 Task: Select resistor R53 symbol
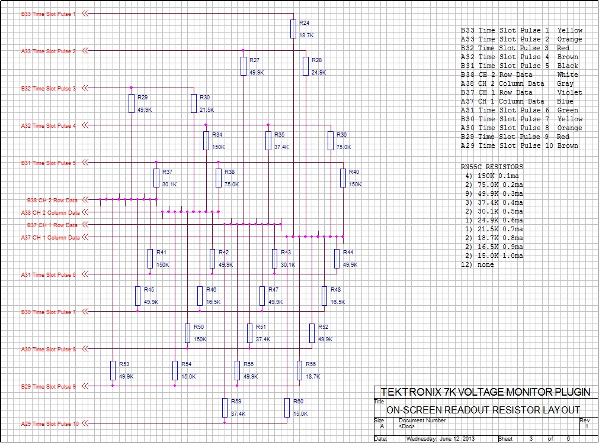click(113, 371)
